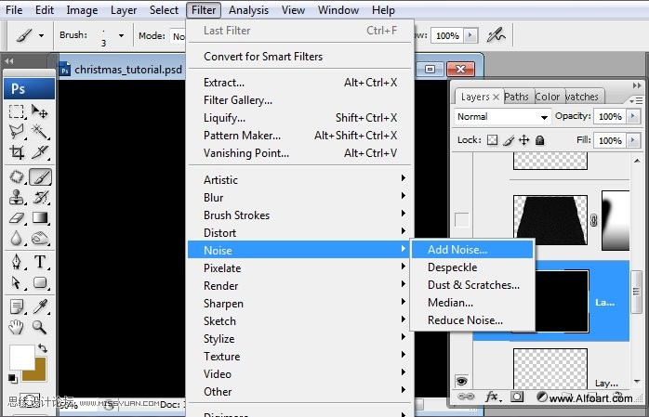
Task: Pick the Zoom magnifier tool
Action: point(40,327)
